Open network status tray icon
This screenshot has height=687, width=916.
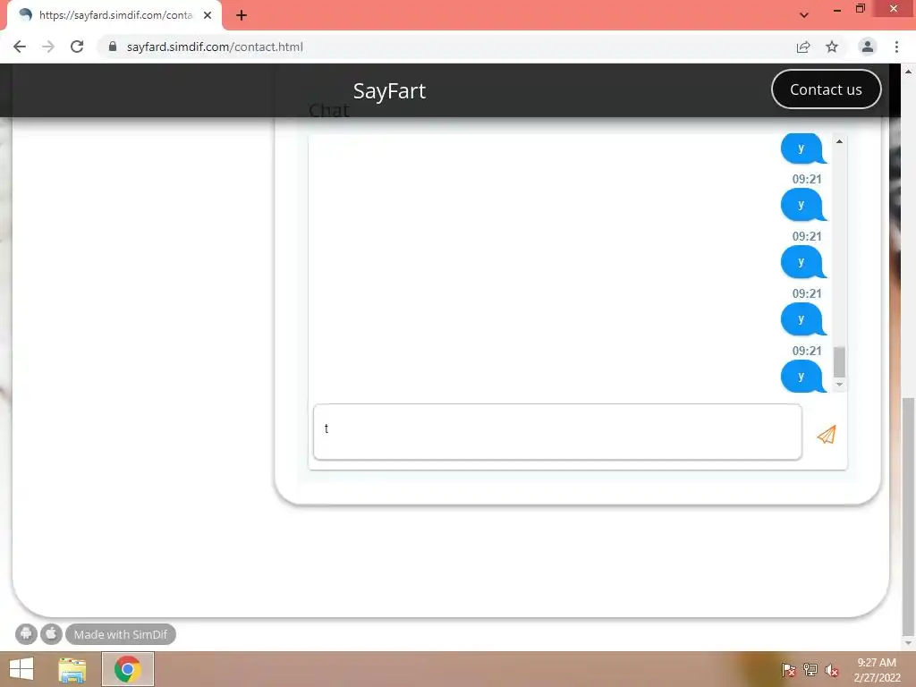(810, 669)
